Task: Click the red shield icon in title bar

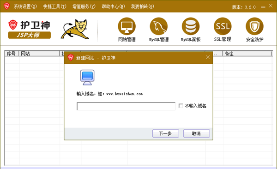Action: (7, 6)
